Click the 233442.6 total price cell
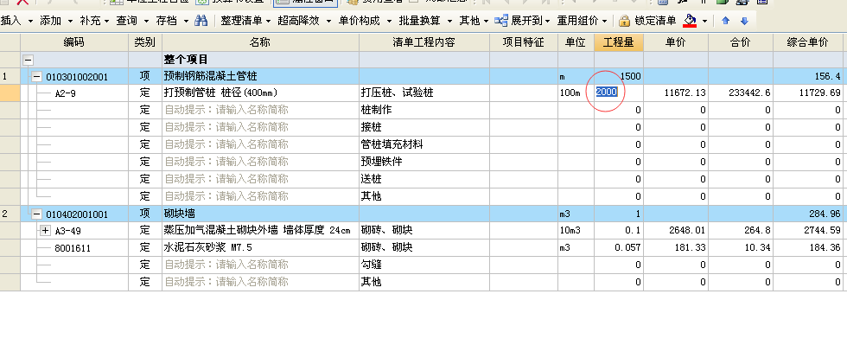847x345 pixels. [x=741, y=93]
